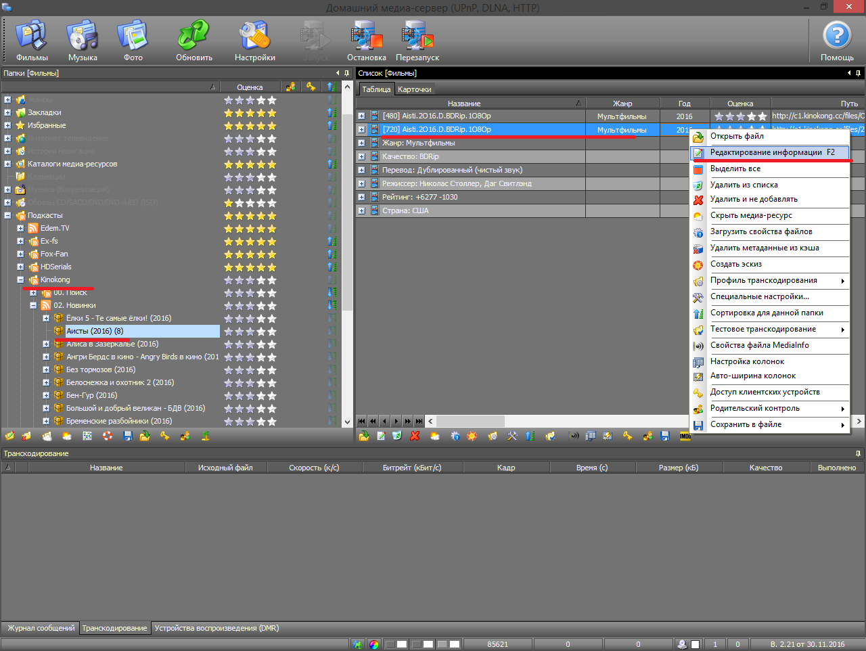Open Профиль транскодирования submenu
The image size is (866, 651).
763,280
